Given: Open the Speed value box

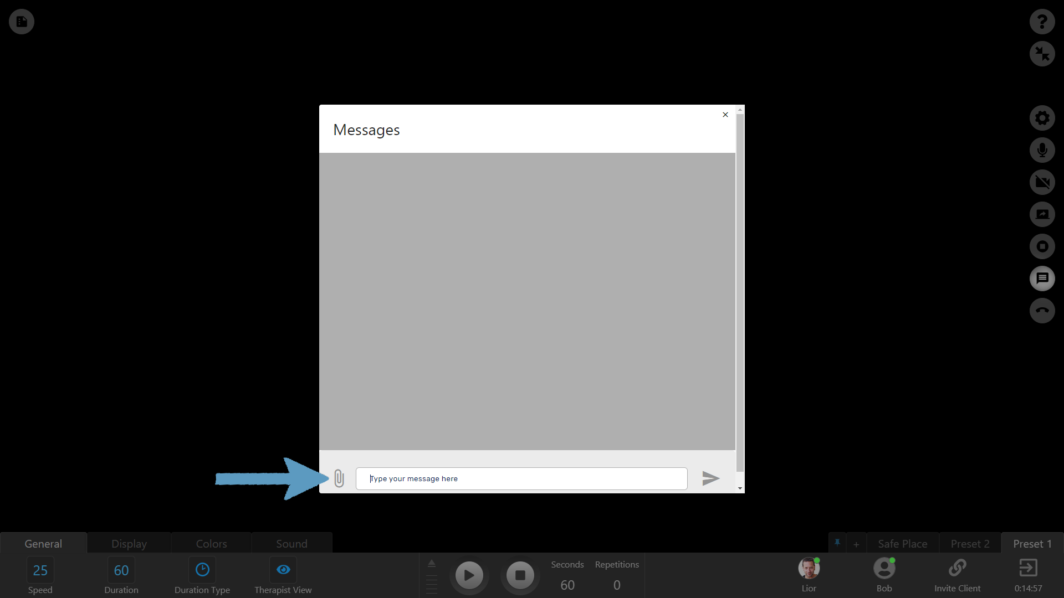Looking at the screenshot, I should pyautogui.click(x=40, y=570).
